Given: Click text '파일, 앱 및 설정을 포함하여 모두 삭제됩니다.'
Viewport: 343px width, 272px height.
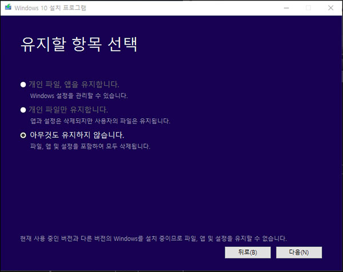Looking at the screenshot, I should pos(90,146).
